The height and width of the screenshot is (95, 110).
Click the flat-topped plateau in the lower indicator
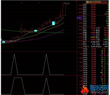coord(18,78)
